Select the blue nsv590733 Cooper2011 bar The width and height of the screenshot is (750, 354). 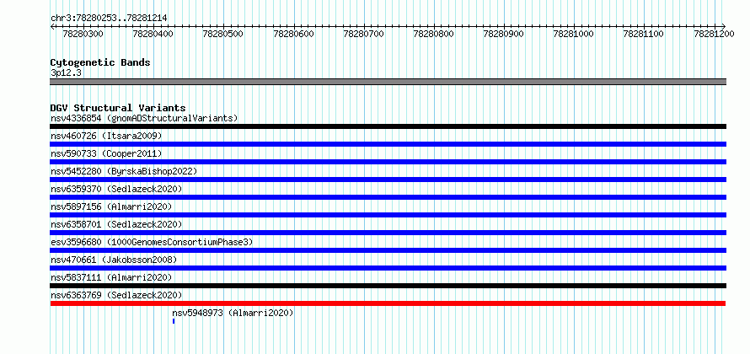pyautogui.click(x=388, y=162)
